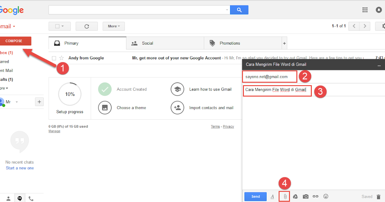Viewport: 385px width, 202px height.
Task: Open the phone calls icon in bottom bar
Action: coord(31,198)
